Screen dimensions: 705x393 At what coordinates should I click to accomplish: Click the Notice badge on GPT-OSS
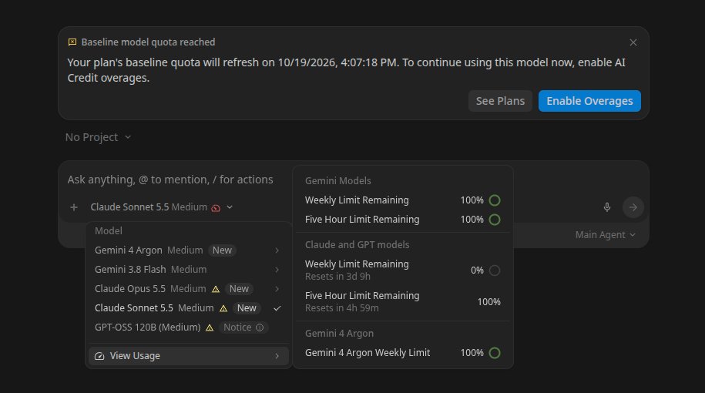pyautogui.click(x=243, y=327)
